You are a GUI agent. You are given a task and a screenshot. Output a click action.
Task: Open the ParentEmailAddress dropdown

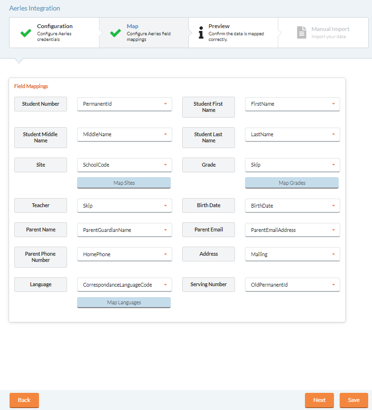[293, 230]
